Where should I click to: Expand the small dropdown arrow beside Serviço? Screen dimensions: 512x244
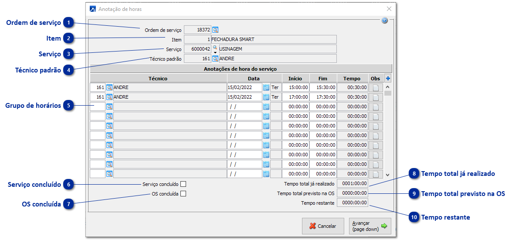[215, 52]
